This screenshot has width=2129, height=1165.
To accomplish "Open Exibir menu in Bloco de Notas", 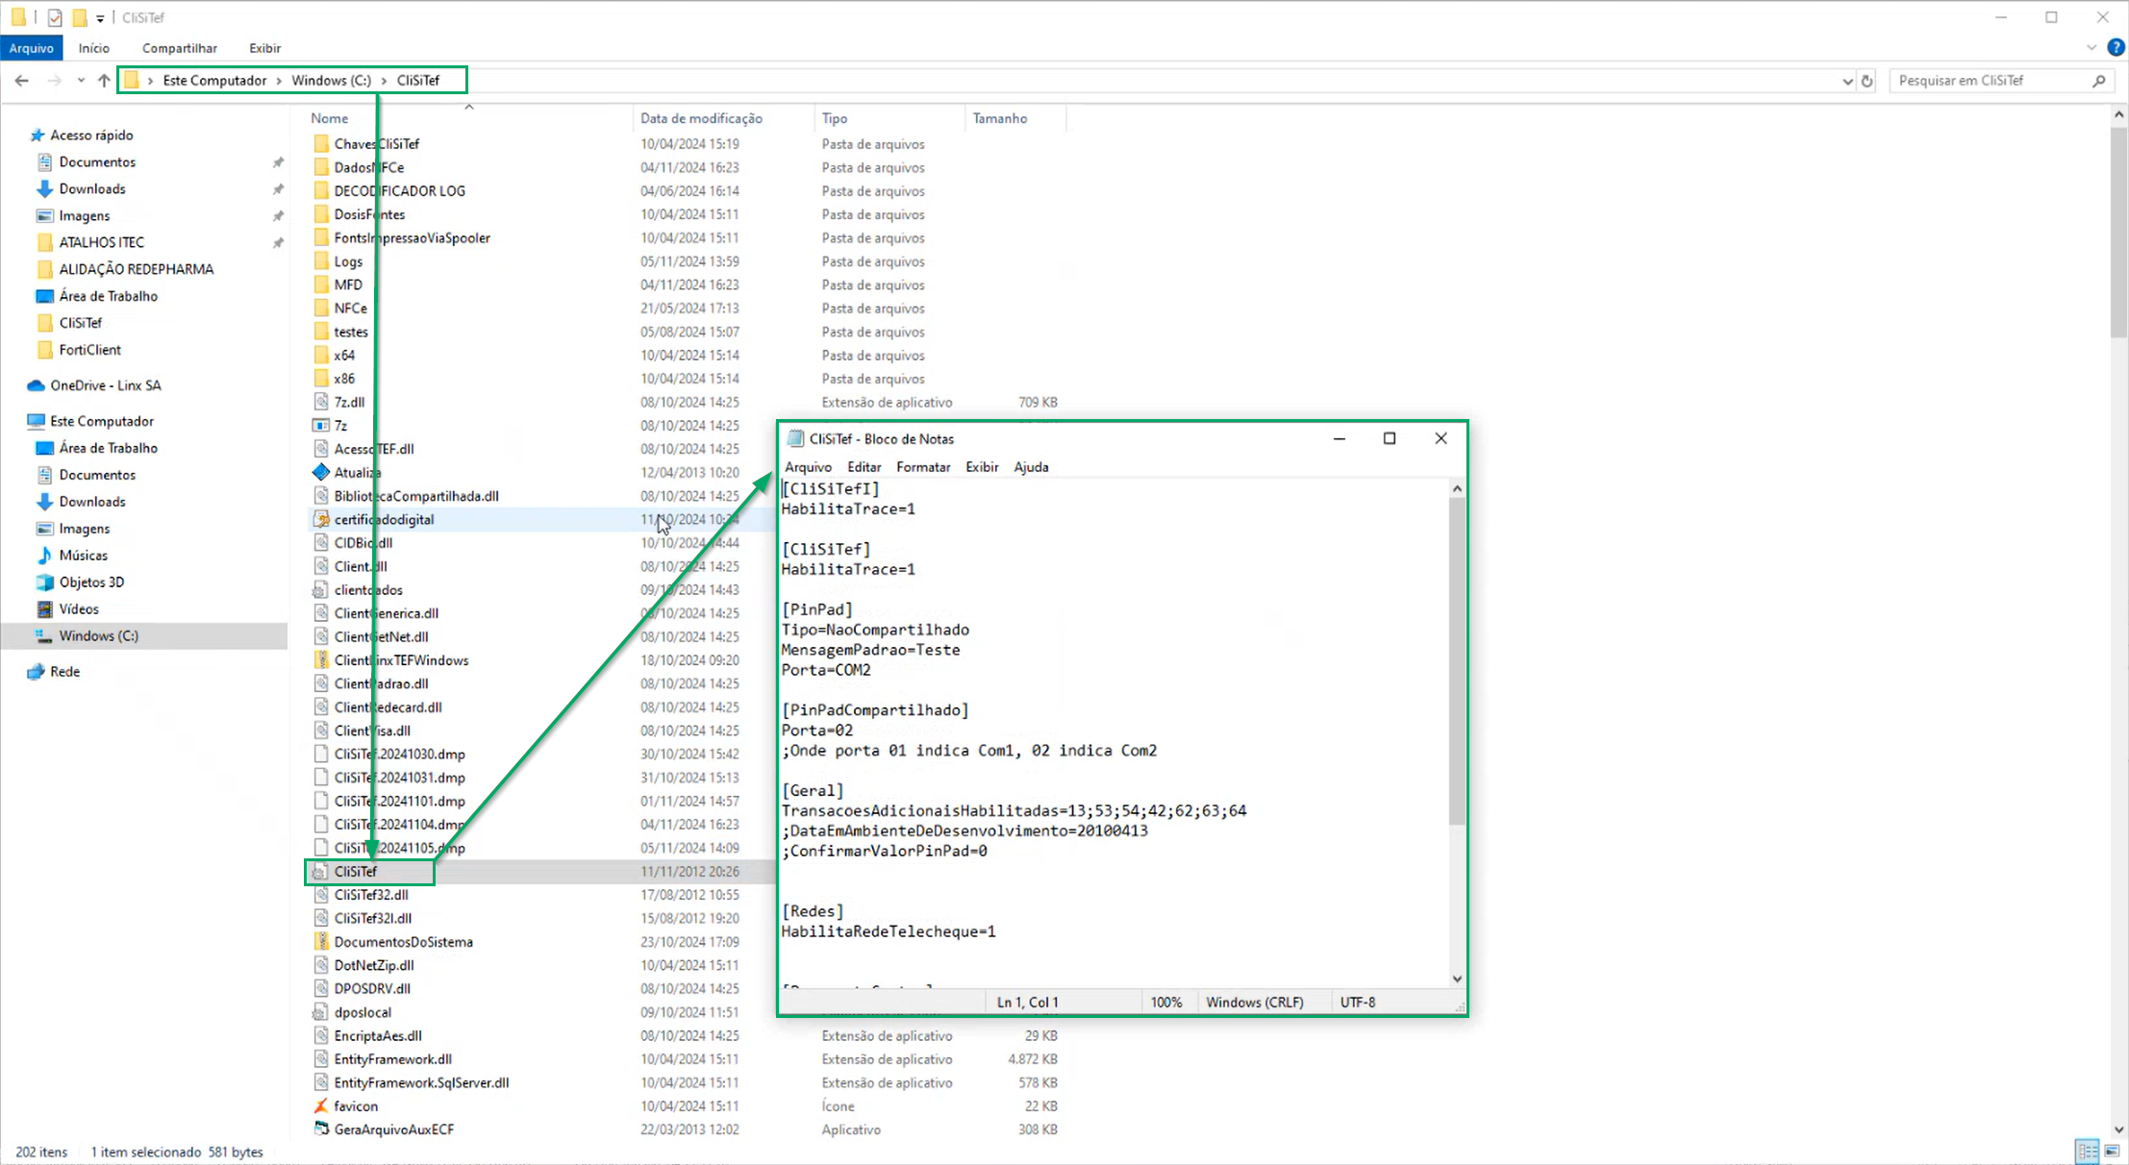I will coord(982,467).
